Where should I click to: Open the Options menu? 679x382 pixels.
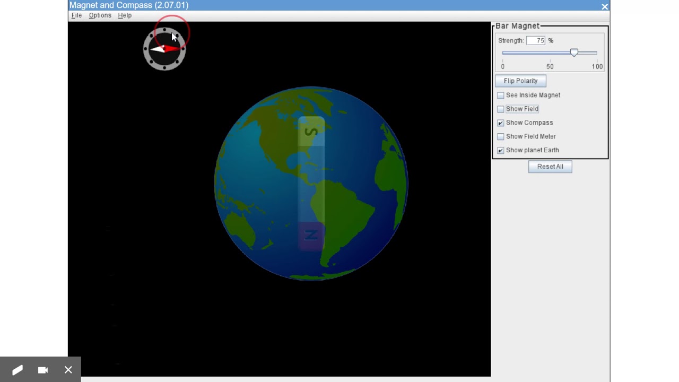[100, 15]
